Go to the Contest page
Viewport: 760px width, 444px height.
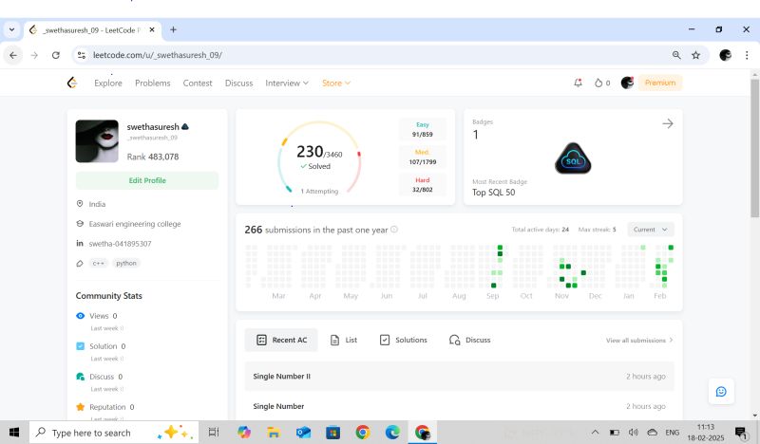pyautogui.click(x=198, y=83)
